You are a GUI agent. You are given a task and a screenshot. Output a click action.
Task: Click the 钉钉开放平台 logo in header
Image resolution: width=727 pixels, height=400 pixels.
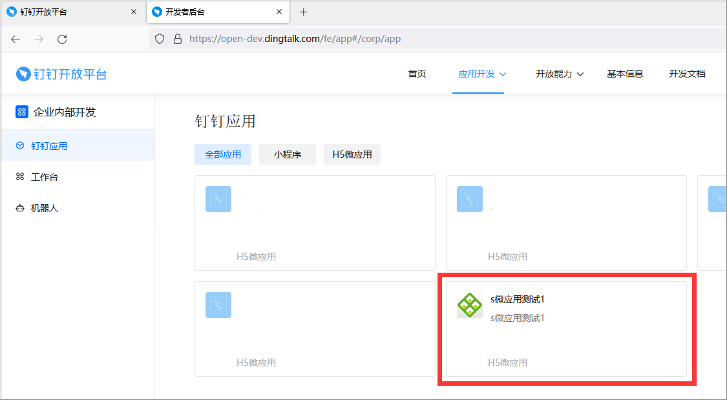point(61,74)
